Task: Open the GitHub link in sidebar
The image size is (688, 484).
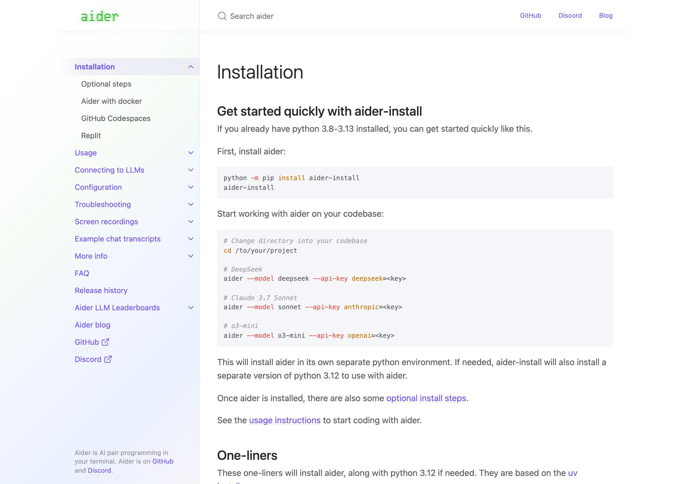Action: (x=87, y=342)
